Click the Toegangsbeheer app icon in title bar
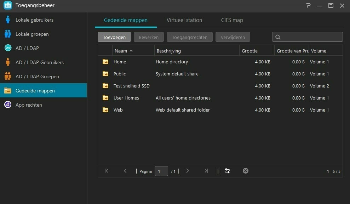 pyautogui.click(x=8, y=5)
